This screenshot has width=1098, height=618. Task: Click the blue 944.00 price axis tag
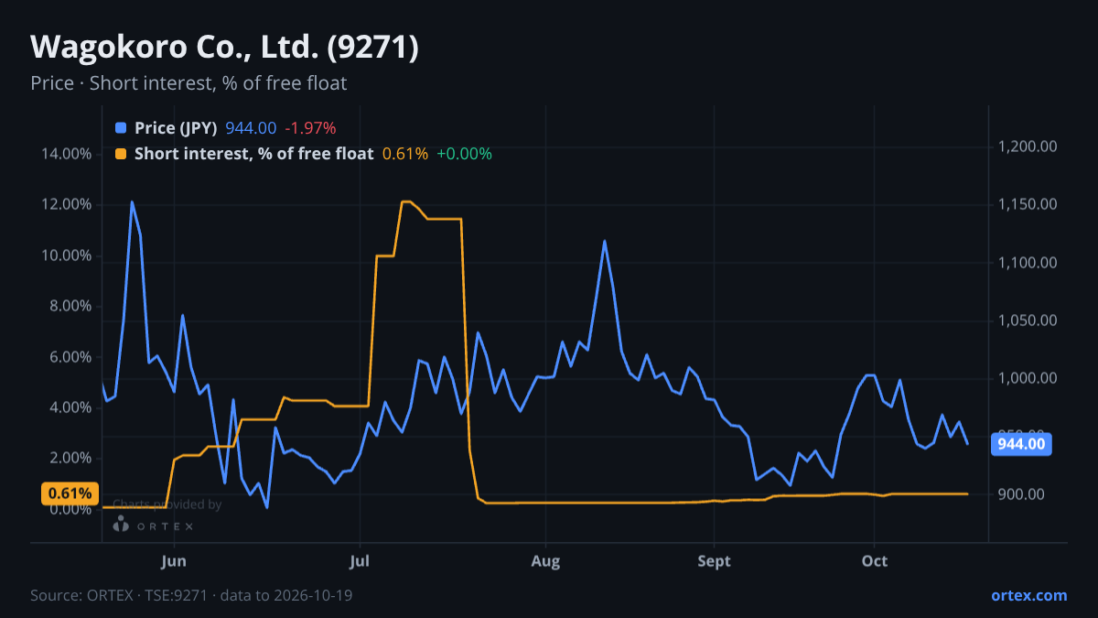pyautogui.click(x=1021, y=444)
